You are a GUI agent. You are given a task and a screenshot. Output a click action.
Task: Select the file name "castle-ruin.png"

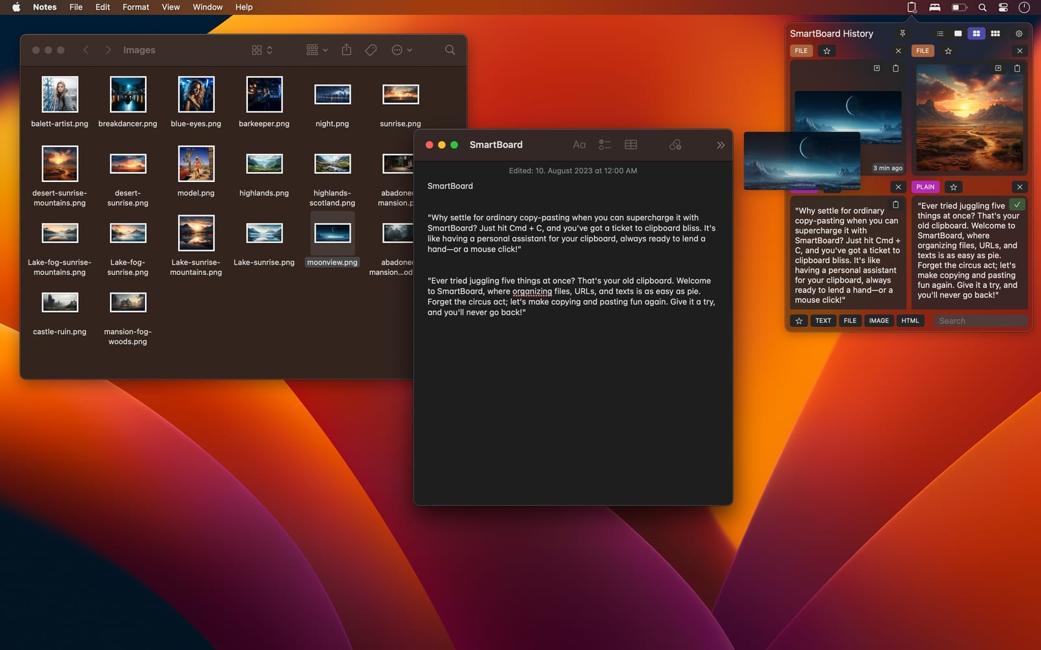(x=60, y=331)
